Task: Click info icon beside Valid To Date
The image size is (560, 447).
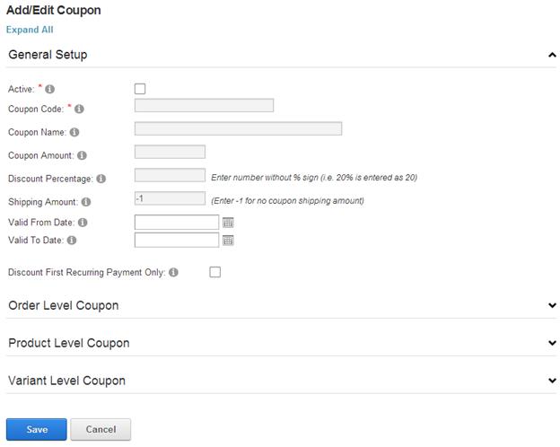Action: coord(72,241)
